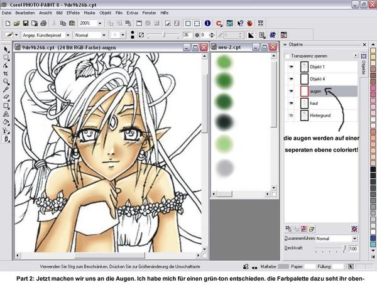377x285 pixels.
Task: Show Hintergrund layer via eye icon
Action: coord(291,116)
